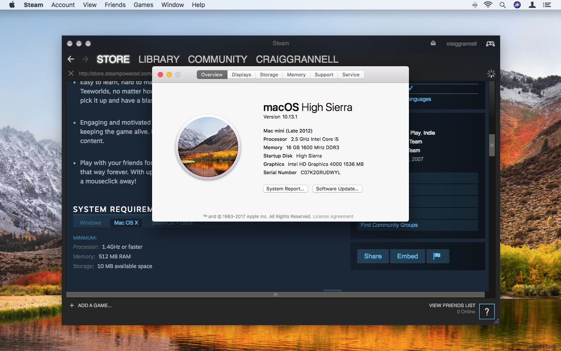Open the Apple menu
561x351 pixels.
click(x=12, y=5)
